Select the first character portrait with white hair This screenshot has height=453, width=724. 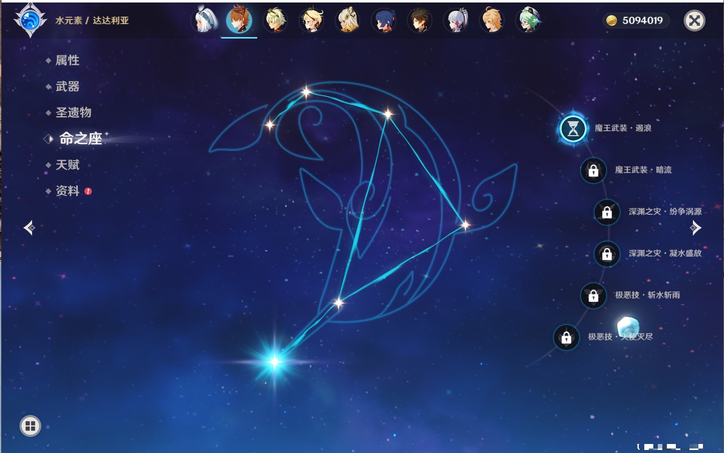[x=204, y=21]
